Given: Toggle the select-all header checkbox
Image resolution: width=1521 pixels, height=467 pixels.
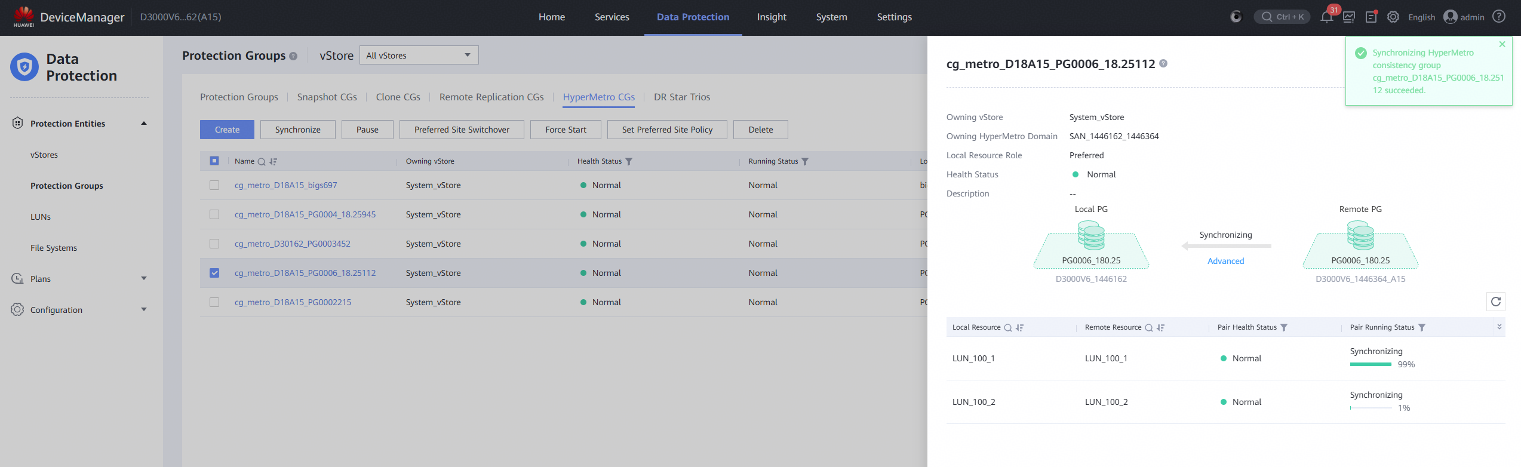Looking at the screenshot, I should [214, 161].
